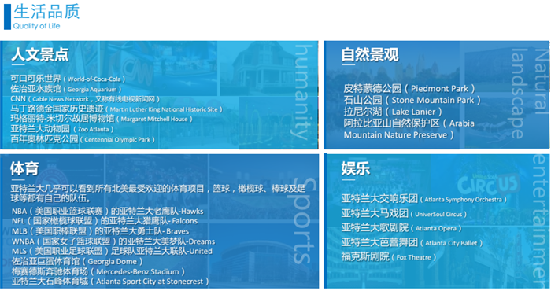551x291 pixels.
Task: Click the Lake Lanier entry
Action: [393, 112]
